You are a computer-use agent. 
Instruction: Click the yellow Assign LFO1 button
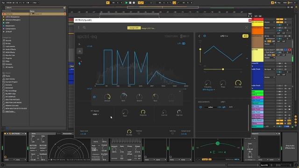pyautogui.click(x=134, y=28)
